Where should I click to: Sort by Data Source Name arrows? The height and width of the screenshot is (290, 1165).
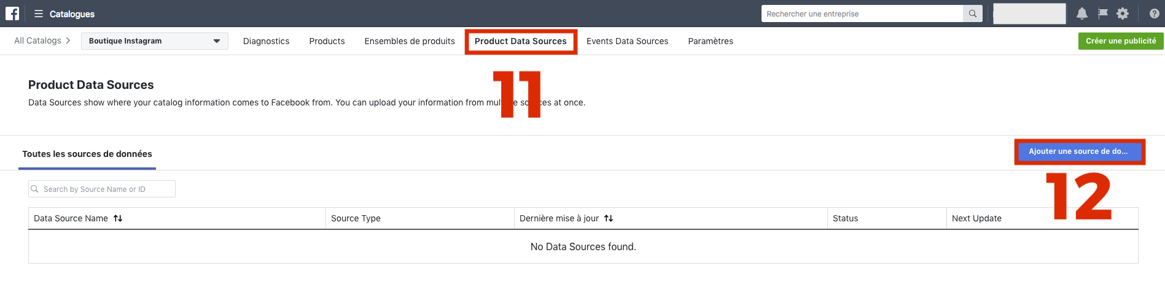[118, 218]
